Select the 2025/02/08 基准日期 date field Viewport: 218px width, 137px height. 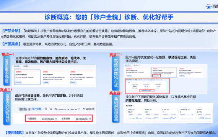(83, 119)
